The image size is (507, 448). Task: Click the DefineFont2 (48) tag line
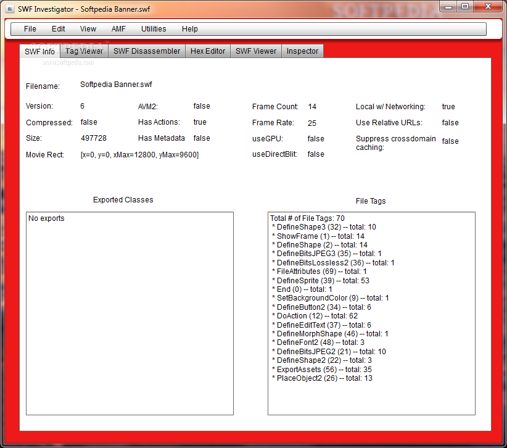click(318, 342)
